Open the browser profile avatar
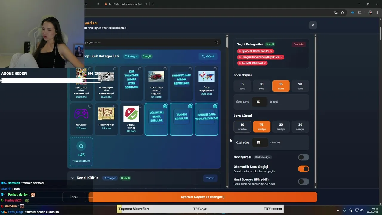 370,13
